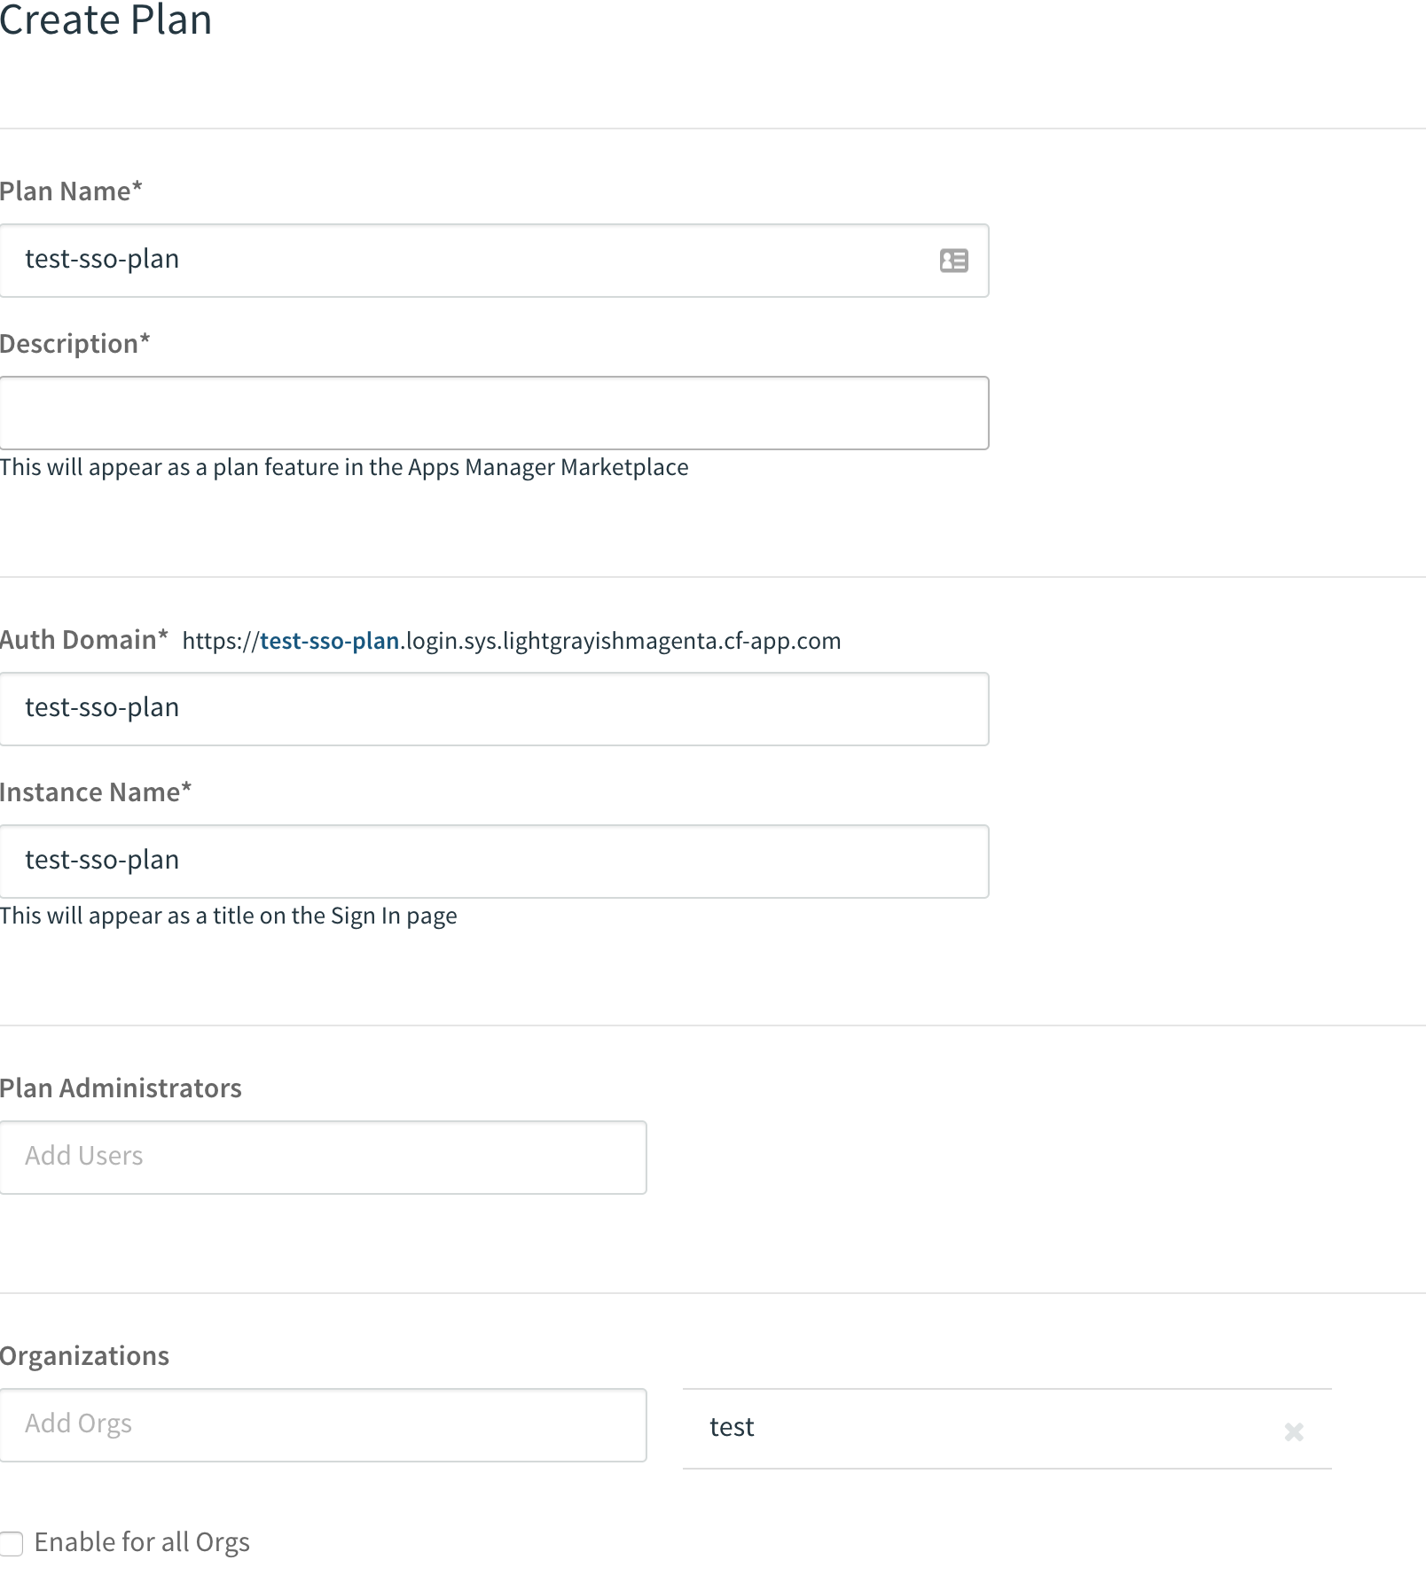Viewport: 1426px width, 1583px height.
Task: Click the Instance Name label
Action: pyautogui.click(x=97, y=791)
